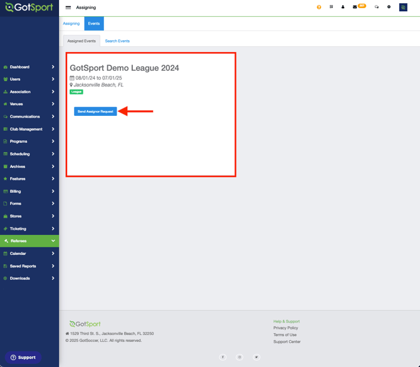Click the Calendar icon in the sidebar

coord(6,254)
